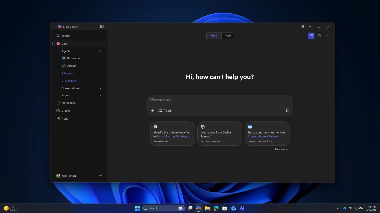Click the M365 Copilot logo

point(60,27)
